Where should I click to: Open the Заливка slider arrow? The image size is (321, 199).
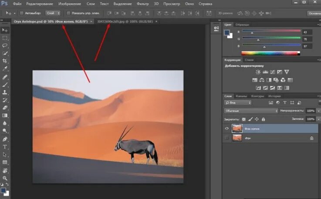pos(318,119)
